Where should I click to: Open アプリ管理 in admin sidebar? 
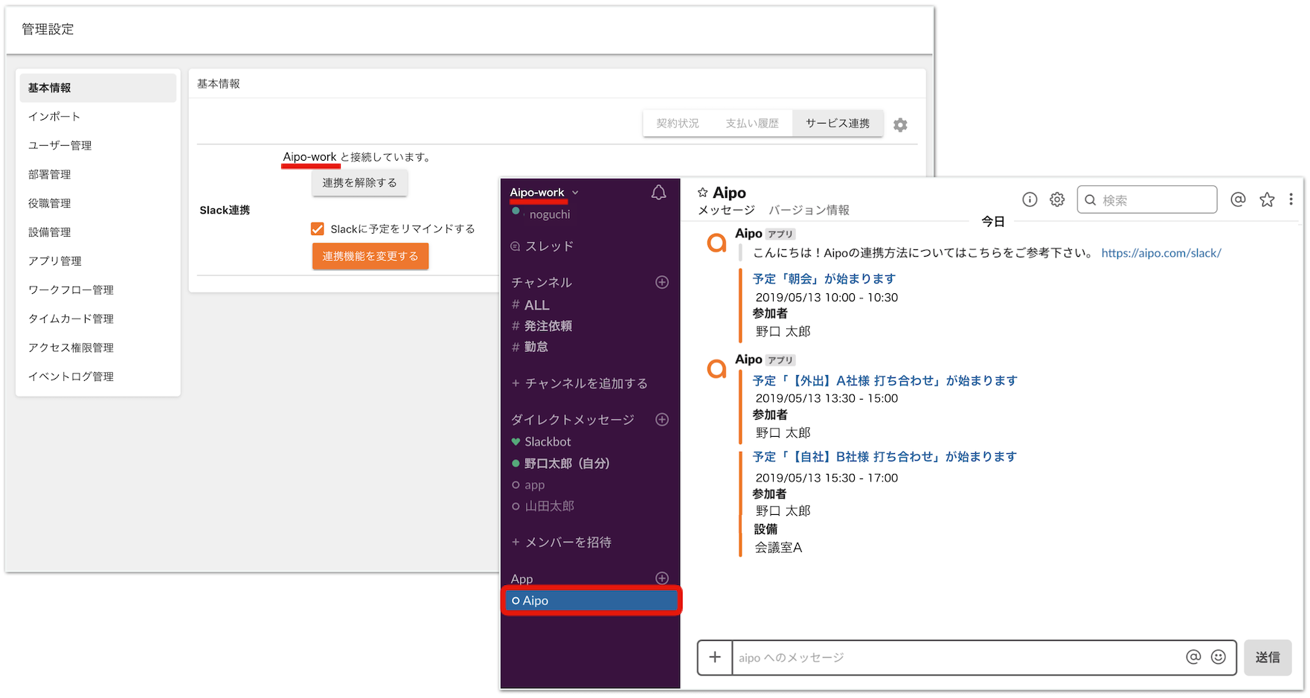tap(98, 261)
